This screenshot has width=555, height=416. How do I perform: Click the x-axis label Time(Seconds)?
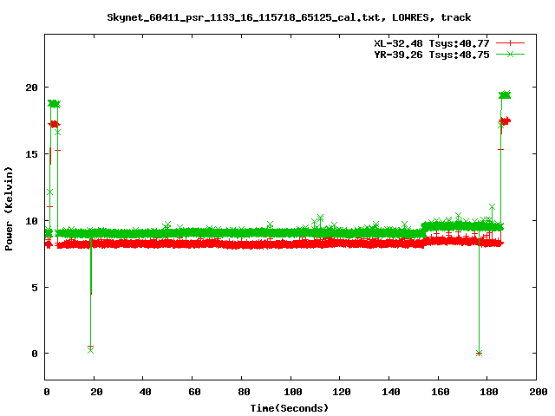(289, 408)
